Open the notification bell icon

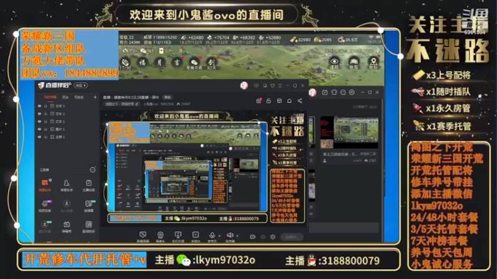[x=290, y=100]
